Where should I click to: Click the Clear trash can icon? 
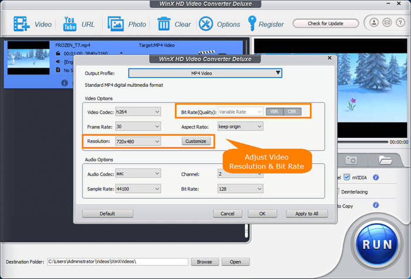point(164,24)
